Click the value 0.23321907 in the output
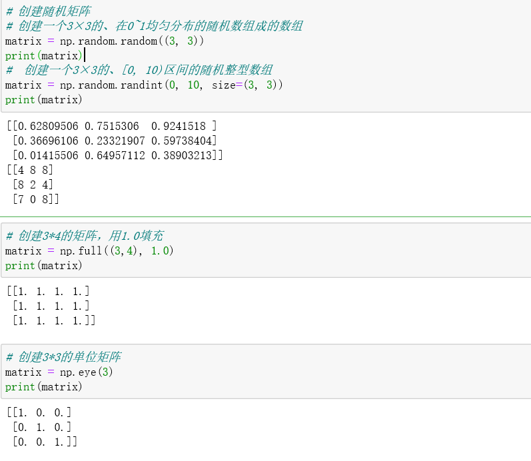 point(115,141)
